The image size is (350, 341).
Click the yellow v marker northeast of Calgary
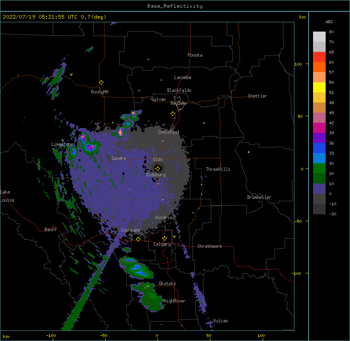(174, 237)
